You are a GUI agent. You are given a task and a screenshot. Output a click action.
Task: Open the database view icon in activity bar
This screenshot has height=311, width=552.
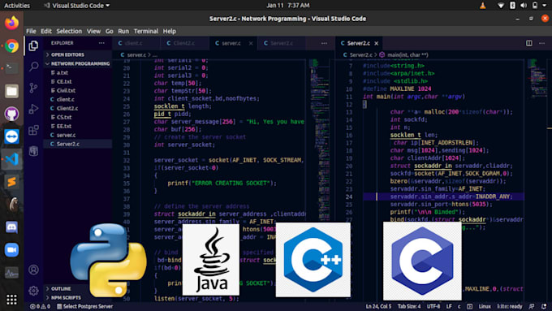tap(33, 151)
